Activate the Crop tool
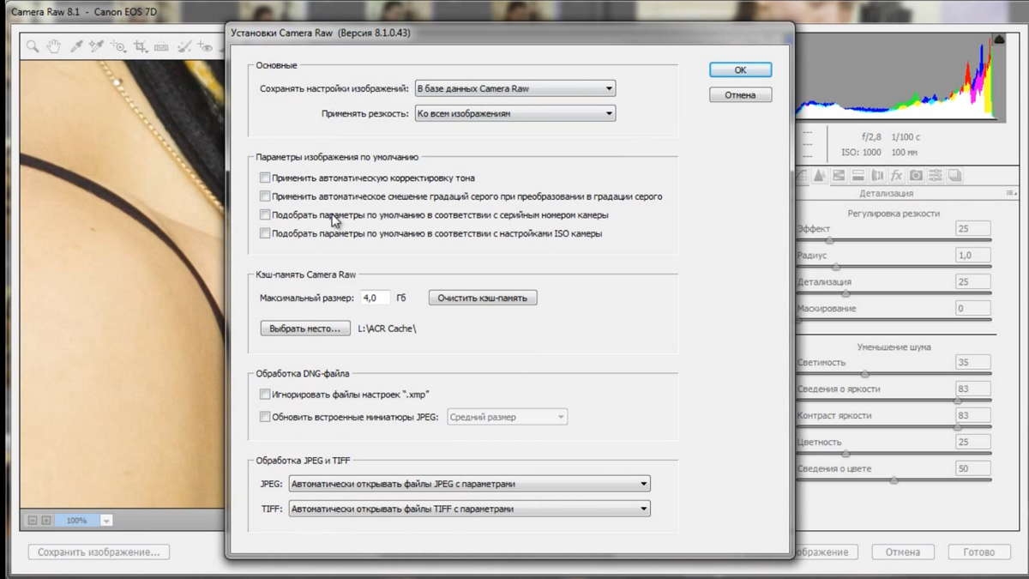 point(141,47)
